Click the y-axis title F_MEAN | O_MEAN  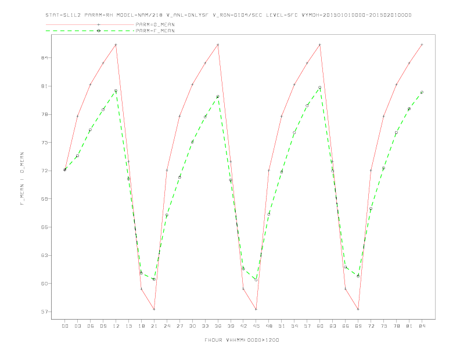coord(22,179)
